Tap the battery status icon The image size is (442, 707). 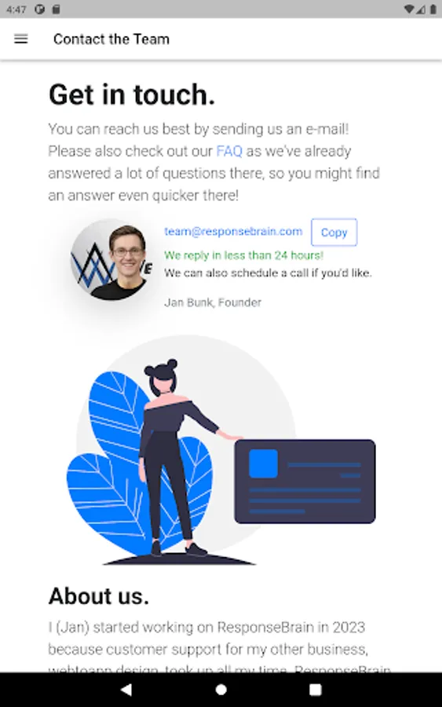click(433, 9)
